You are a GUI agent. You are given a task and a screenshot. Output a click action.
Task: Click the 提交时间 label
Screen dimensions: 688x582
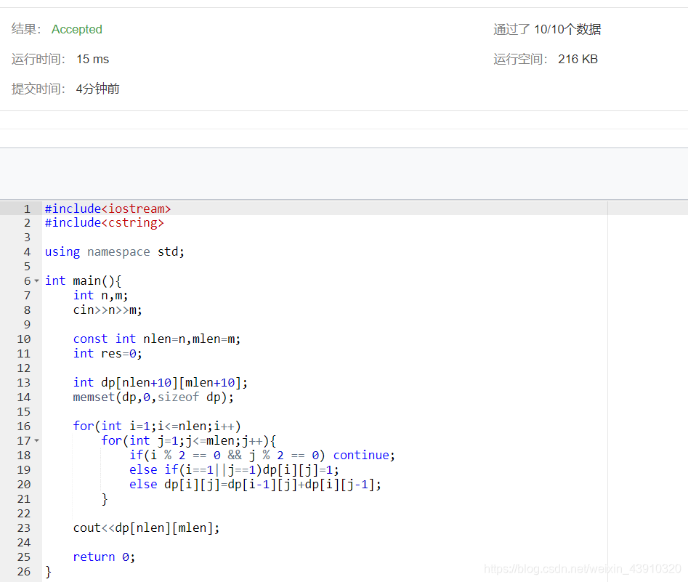point(39,89)
